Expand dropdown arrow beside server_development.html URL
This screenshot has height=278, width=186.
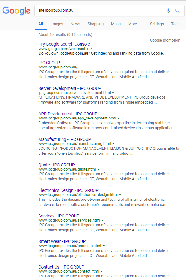[113, 93]
